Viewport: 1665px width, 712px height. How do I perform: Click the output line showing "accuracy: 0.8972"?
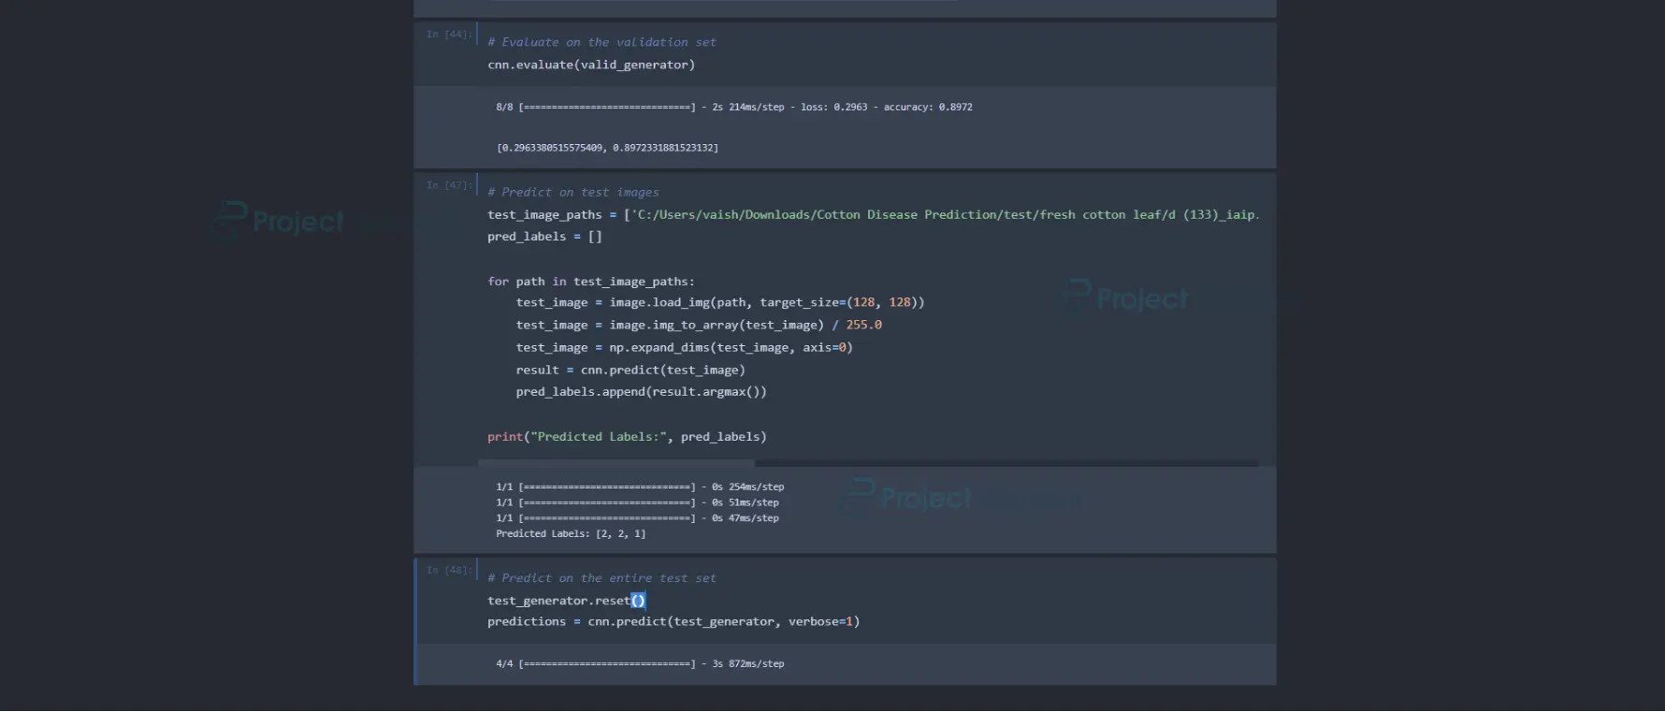coord(734,108)
